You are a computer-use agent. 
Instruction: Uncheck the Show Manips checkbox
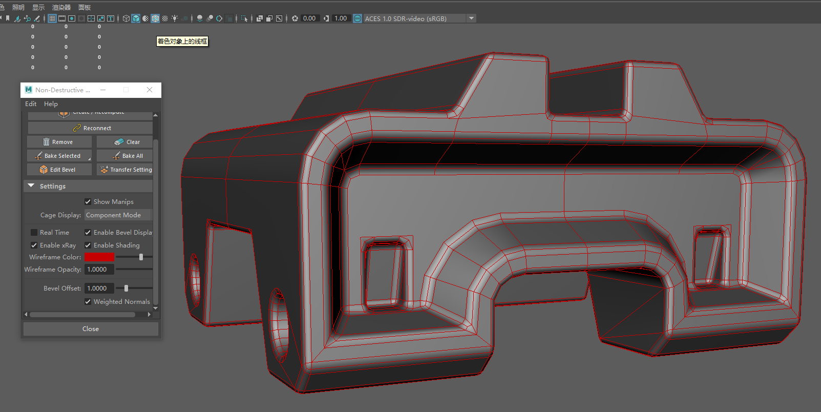(88, 202)
